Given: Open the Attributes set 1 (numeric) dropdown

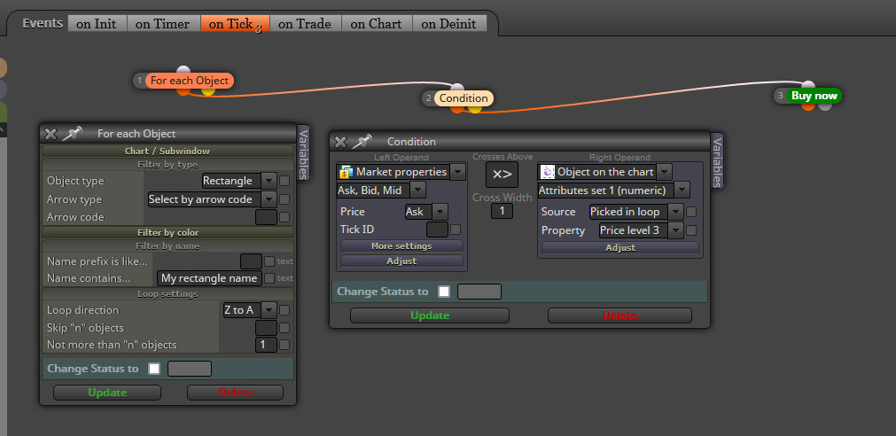Looking at the screenshot, I should 613,191.
